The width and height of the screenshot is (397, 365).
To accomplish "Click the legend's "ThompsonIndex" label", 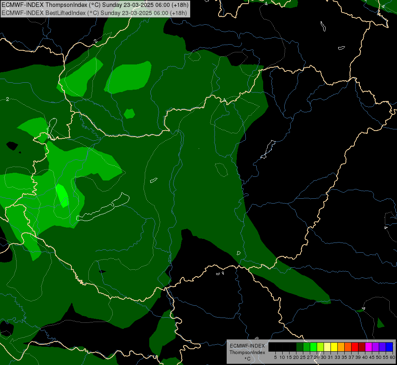I will click(247, 352).
